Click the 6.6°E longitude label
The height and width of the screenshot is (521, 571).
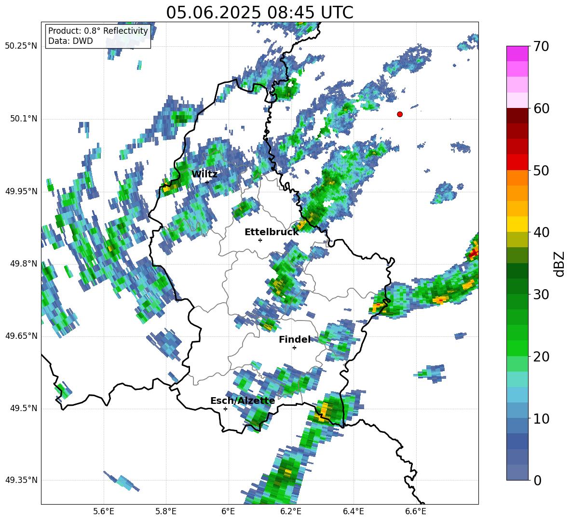[x=416, y=511]
